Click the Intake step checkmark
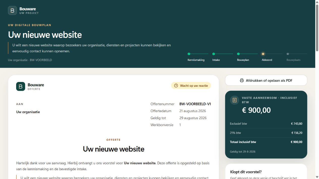Viewport: 319px width, 179px height. [x=214, y=54]
